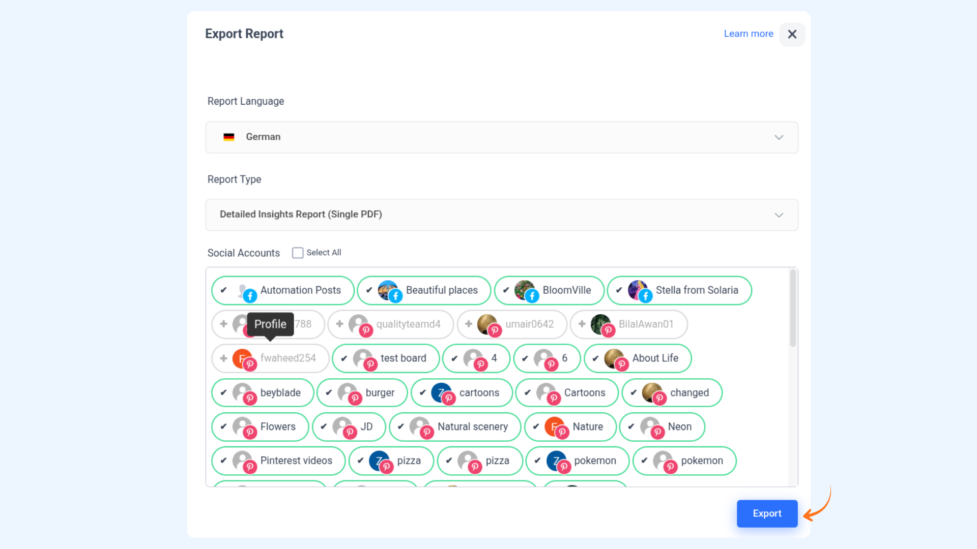Close the Export Report dialog
This screenshot has width=977, height=549.
[792, 35]
